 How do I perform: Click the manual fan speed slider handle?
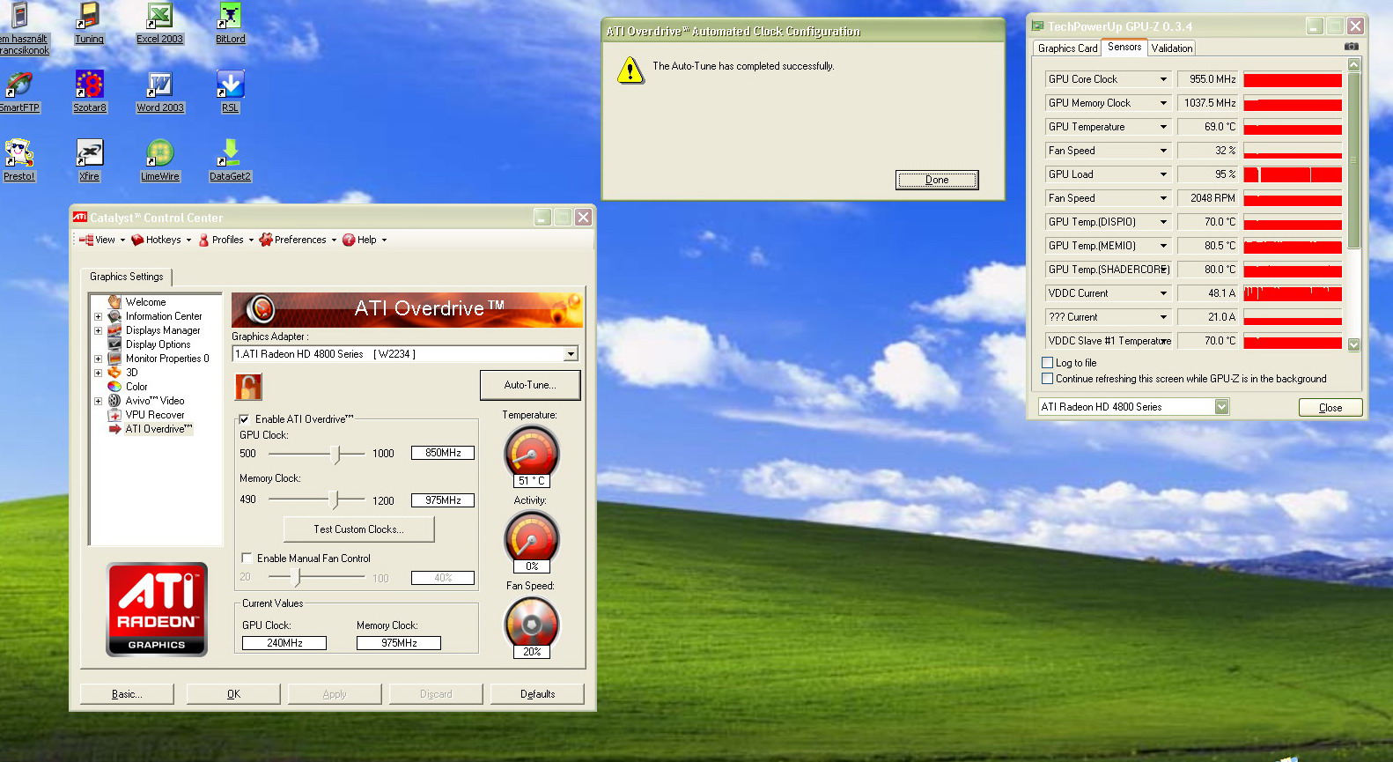(x=297, y=577)
